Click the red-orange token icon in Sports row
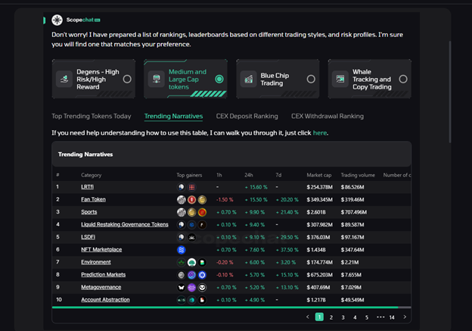472x331 pixels. tap(202, 212)
